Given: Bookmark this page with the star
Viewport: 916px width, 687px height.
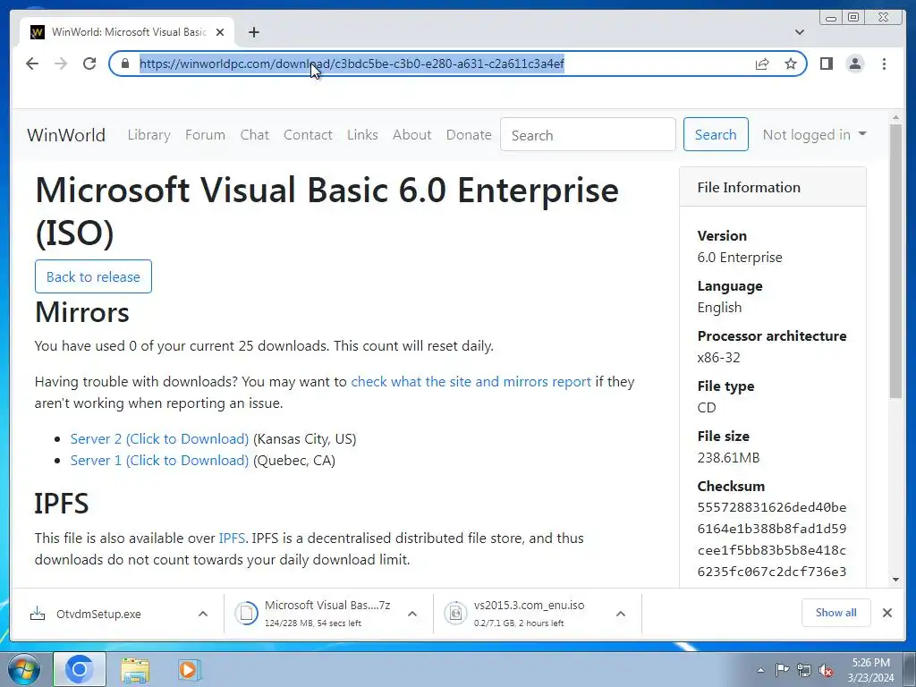Looking at the screenshot, I should pyautogui.click(x=791, y=64).
